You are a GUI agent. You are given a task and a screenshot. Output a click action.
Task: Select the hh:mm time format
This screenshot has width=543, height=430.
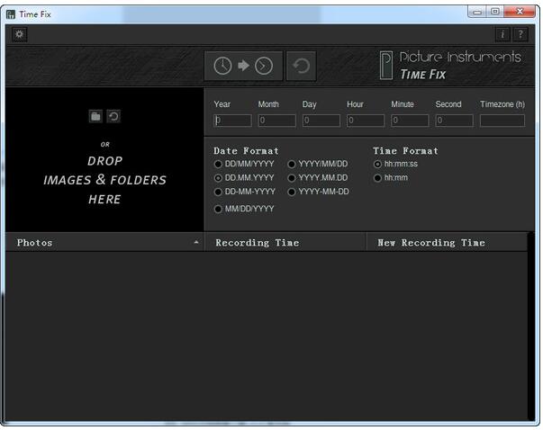(377, 178)
